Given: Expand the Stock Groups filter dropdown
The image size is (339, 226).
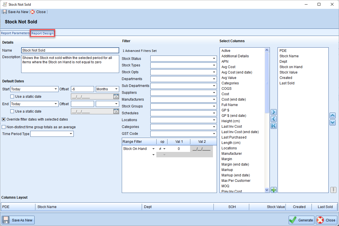Looking at the screenshot, I should (214, 106).
